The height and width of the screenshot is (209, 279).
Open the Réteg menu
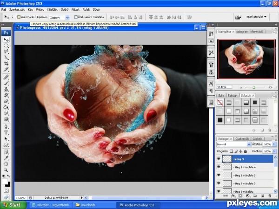tap(40, 10)
